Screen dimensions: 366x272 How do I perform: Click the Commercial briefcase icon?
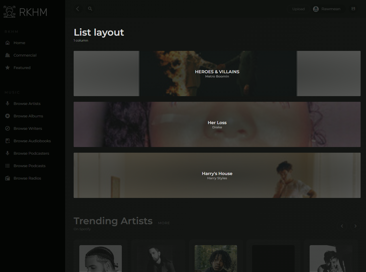pos(8,55)
